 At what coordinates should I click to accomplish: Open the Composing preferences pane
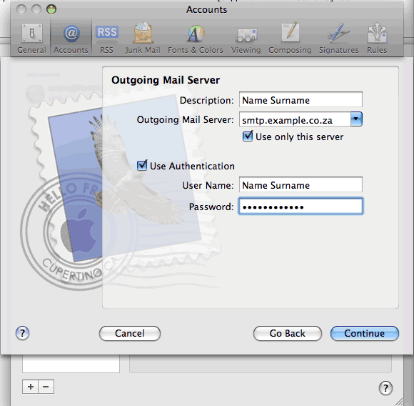[x=290, y=38]
